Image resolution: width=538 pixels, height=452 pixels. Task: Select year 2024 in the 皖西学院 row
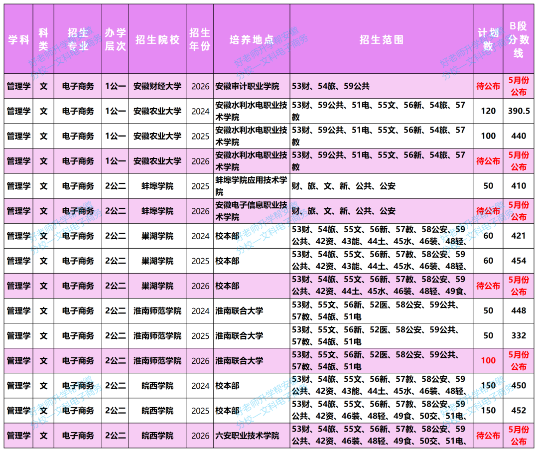tap(200, 386)
